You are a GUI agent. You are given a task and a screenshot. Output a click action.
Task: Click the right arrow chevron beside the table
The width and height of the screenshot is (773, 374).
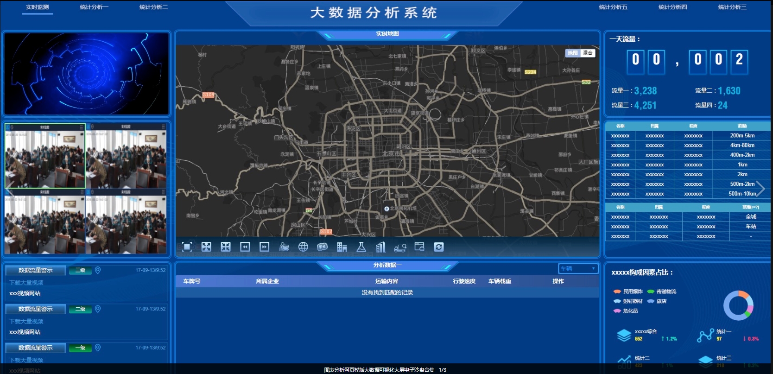click(760, 189)
